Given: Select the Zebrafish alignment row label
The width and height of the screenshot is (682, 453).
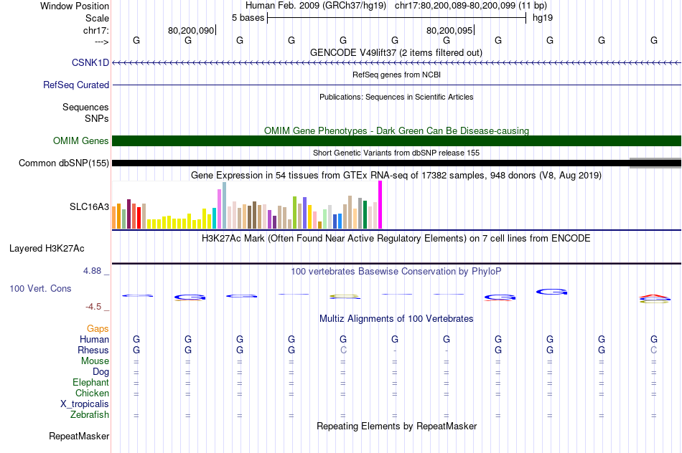Looking at the screenshot, I should click(x=90, y=415).
